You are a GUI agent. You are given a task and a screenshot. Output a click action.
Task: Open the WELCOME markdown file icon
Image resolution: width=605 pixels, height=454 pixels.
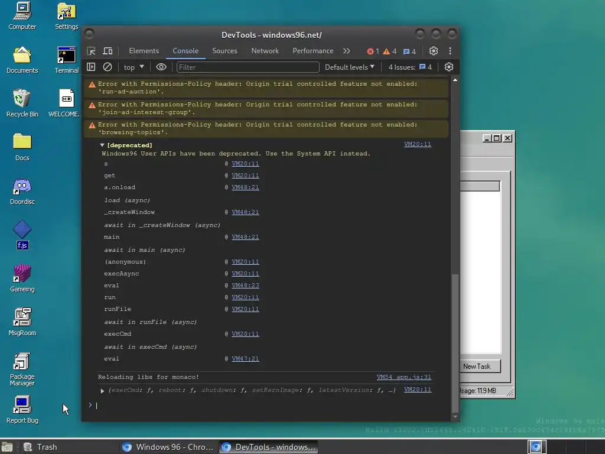click(x=66, y=103)
